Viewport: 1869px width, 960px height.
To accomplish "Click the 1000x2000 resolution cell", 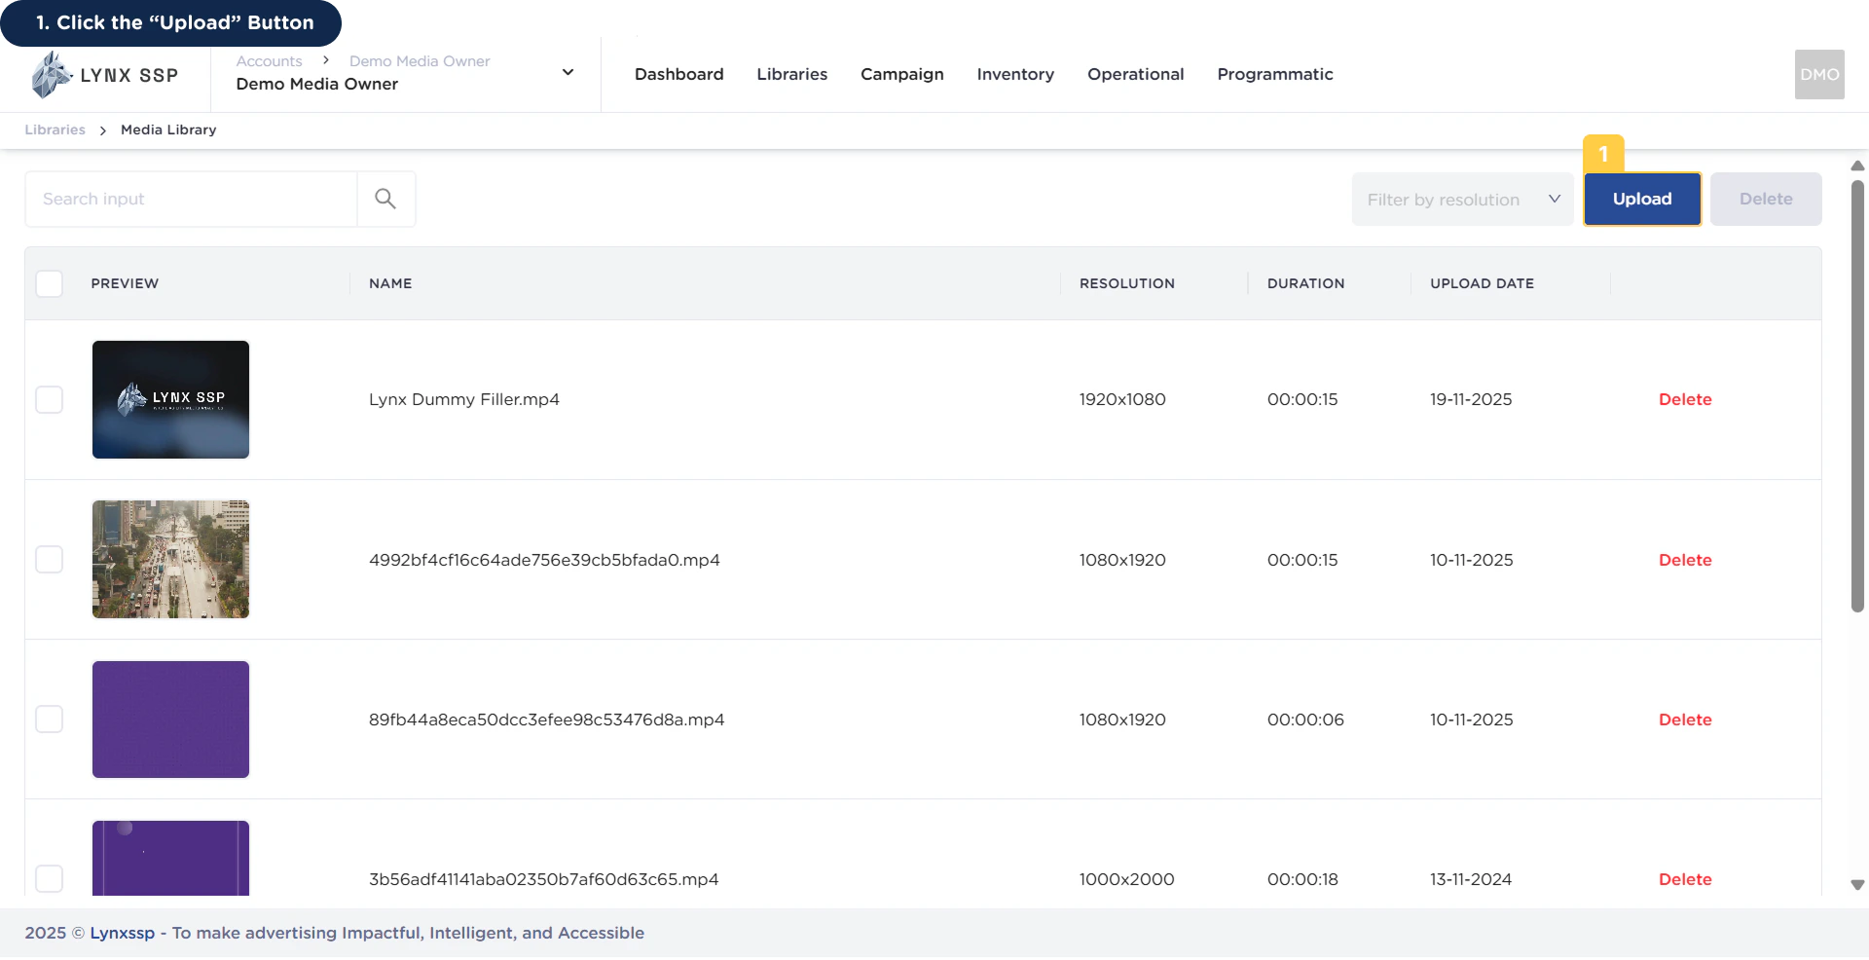I will 1126,879.
